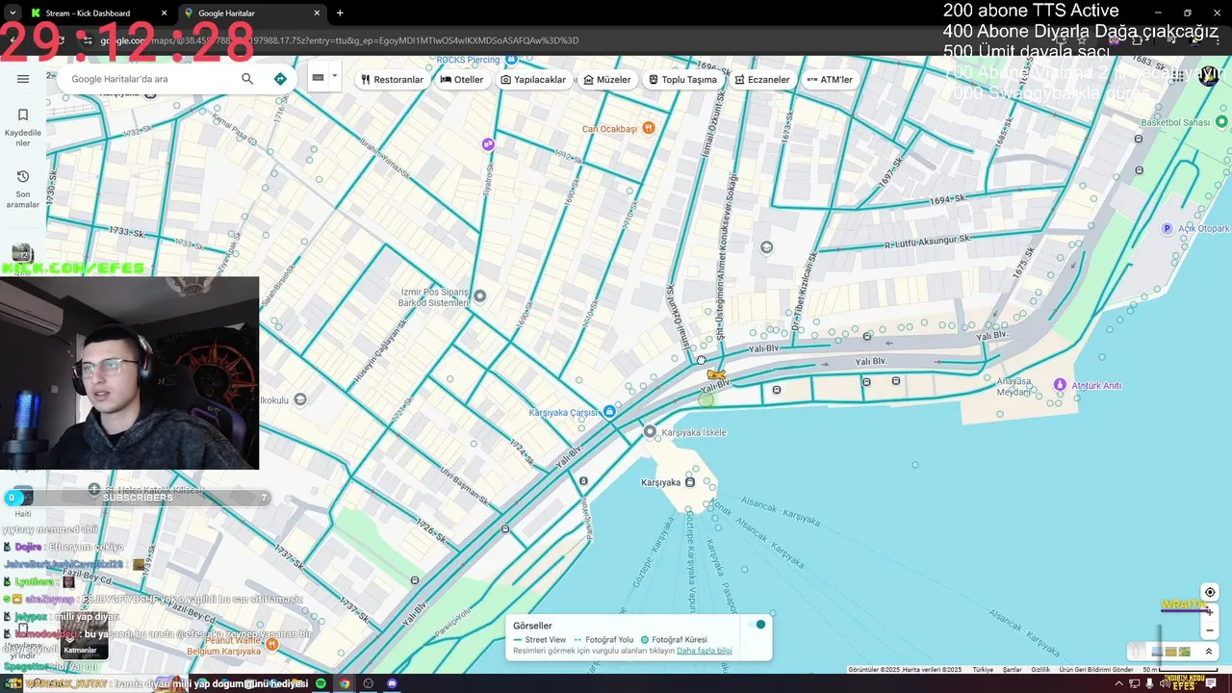This screenshot has width=1232, height=693.
Task: Filter by ATM'ler chip
Action: (830, 80)
